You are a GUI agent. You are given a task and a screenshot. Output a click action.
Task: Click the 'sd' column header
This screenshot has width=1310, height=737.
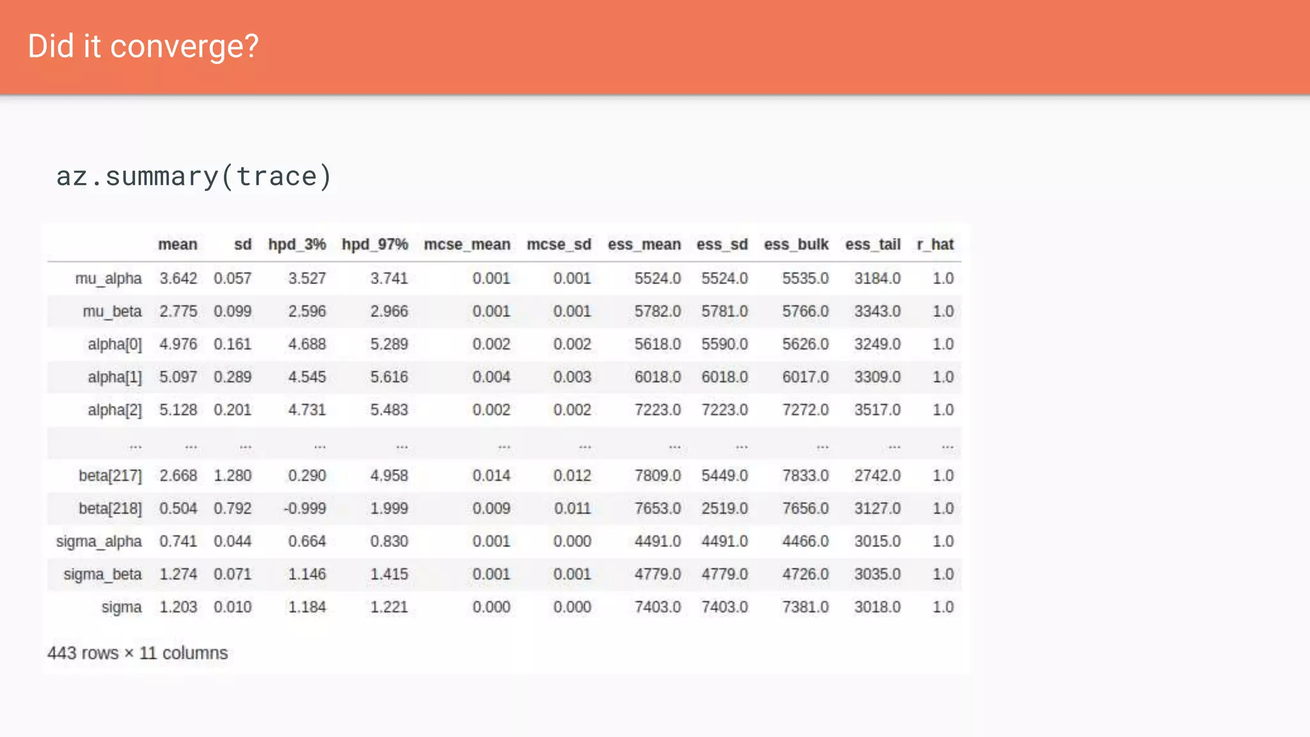pyautogui.click(x=242, y=244)
